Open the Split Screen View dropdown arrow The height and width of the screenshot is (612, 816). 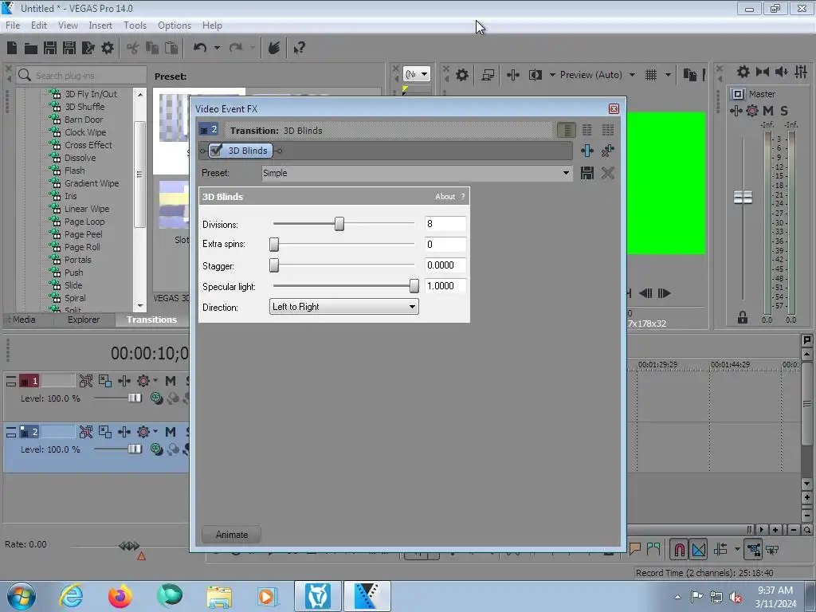pos(552,75)
